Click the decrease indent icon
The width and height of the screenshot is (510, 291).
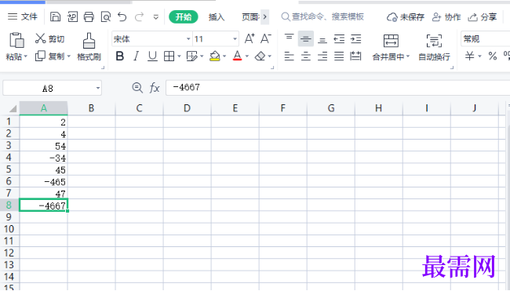coord(339,38)
